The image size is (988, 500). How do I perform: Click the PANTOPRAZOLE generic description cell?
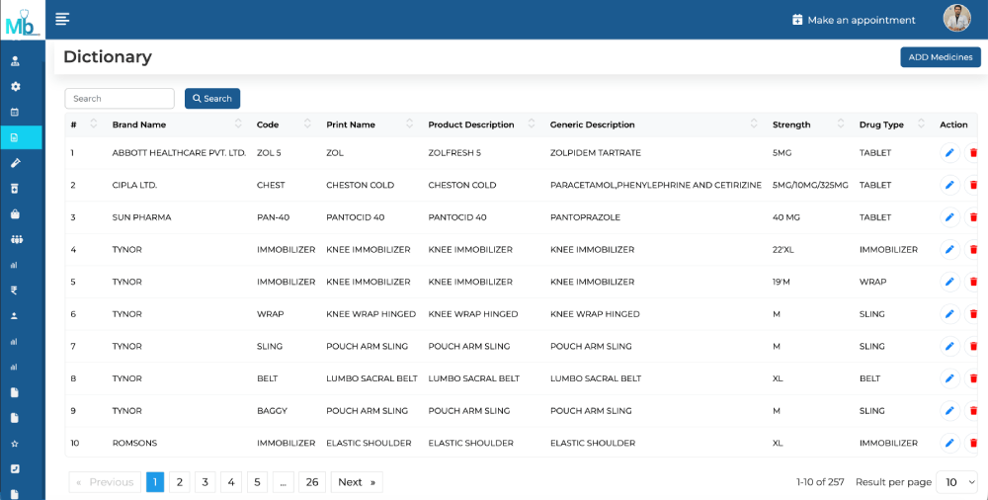(x=585, y=217)
